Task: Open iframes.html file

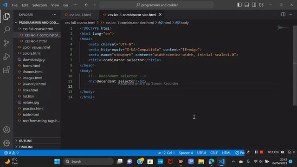Action: point(38,72)
